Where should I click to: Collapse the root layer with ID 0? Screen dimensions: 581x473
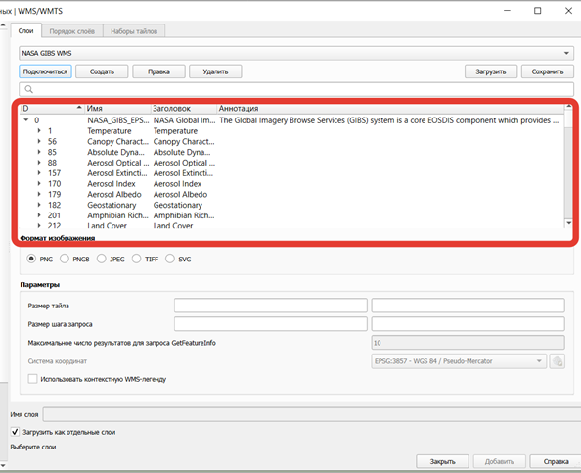tap(26, 119)
